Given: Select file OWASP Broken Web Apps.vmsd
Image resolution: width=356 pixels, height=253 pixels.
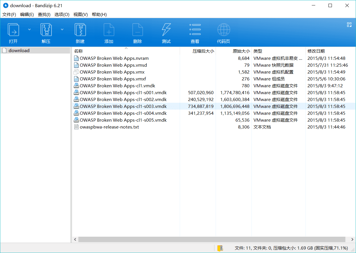Looking at the screenshot, I should tap(113, 65).
